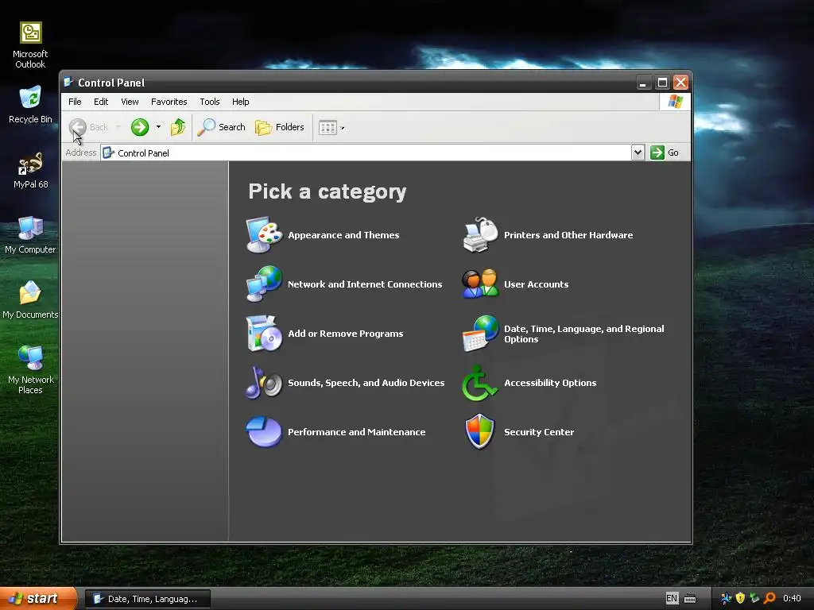Click the Printers and Other Hardware icon

[x=480, y=234]
